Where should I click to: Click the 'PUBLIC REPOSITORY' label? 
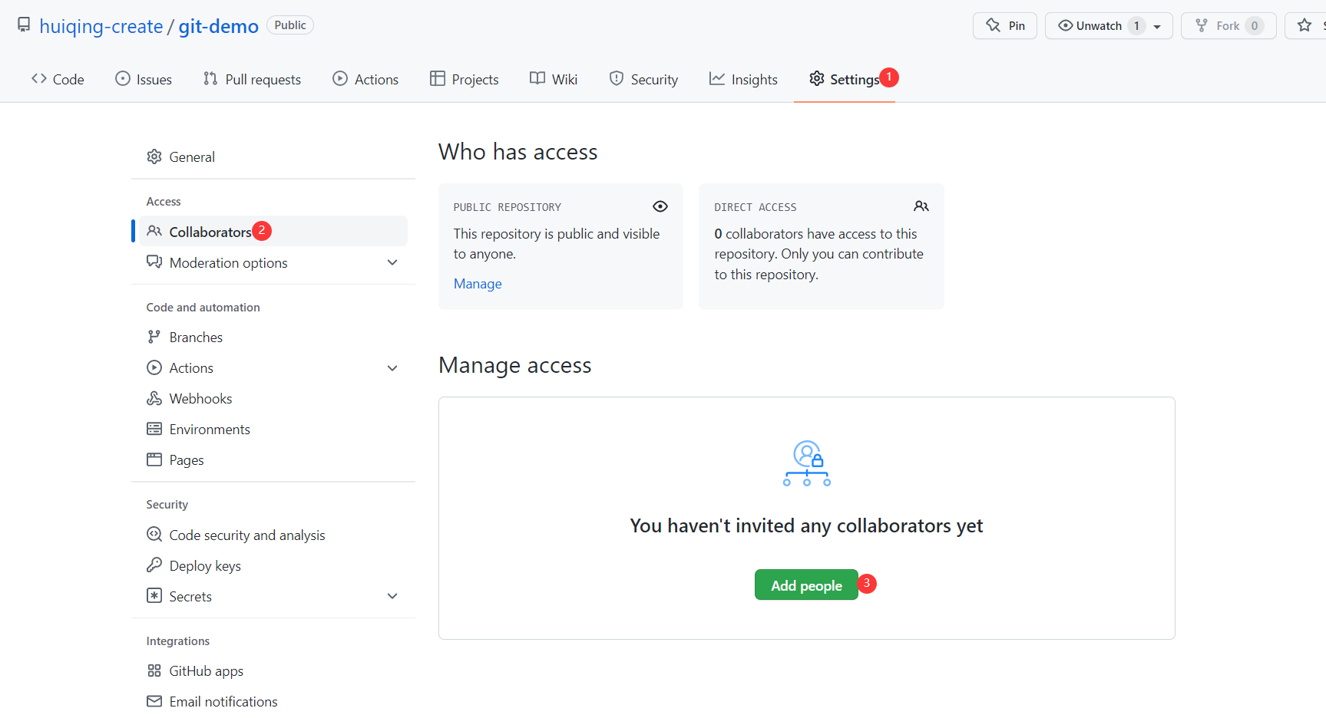tap(507, 207)
